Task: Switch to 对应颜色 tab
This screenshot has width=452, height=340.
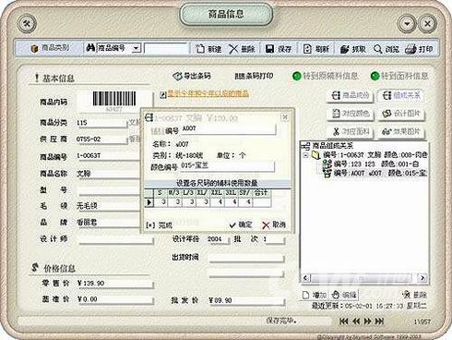Action: pos(350,114)
